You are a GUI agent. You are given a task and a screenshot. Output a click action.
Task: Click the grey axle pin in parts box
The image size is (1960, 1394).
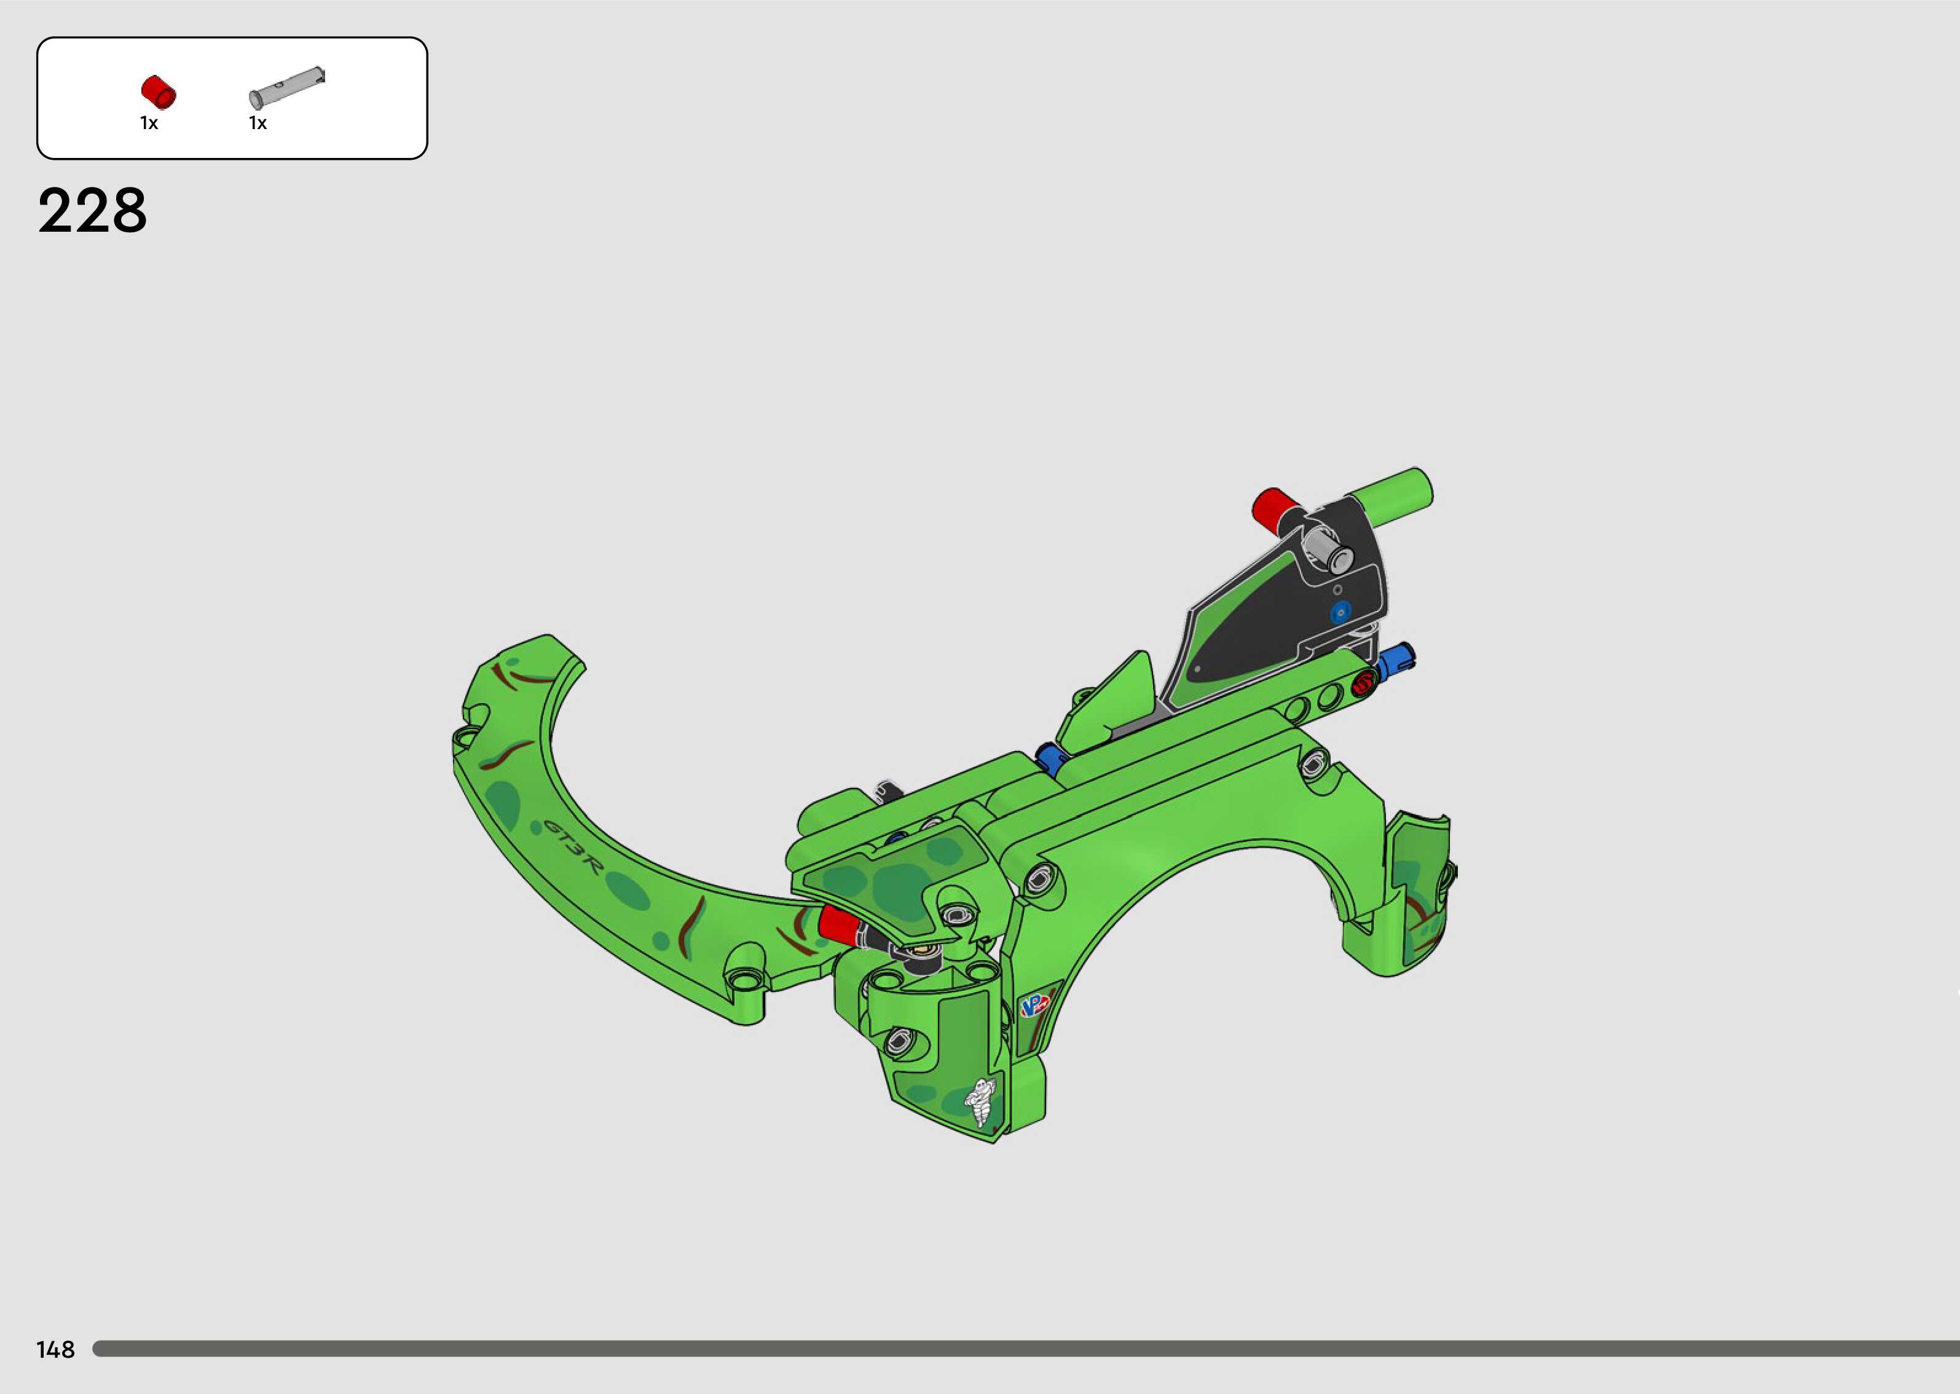click(x=286, y=87)
